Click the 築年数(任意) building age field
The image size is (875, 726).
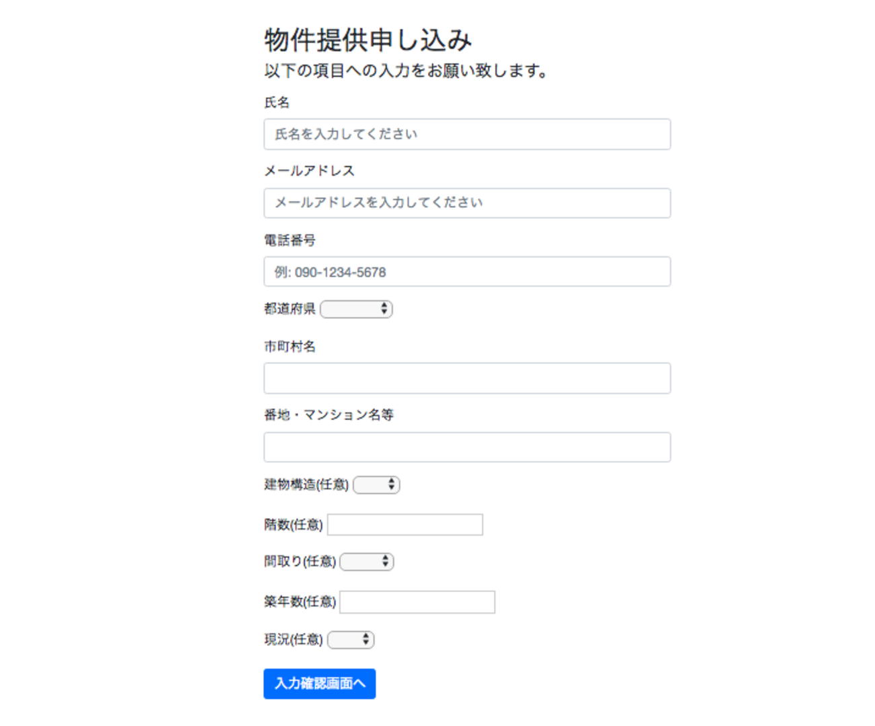(x=417, y=602)
